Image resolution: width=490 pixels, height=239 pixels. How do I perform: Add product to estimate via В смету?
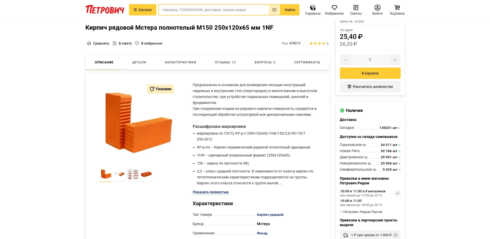click(x=123, y=43)
